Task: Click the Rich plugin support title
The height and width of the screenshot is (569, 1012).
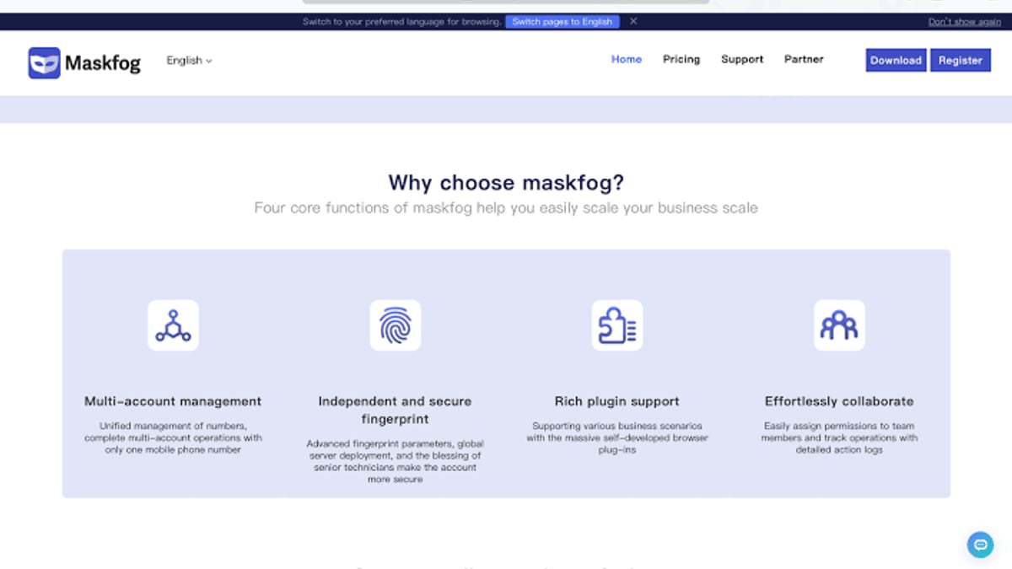Action: pyautogui.click(x=617, y=401)
